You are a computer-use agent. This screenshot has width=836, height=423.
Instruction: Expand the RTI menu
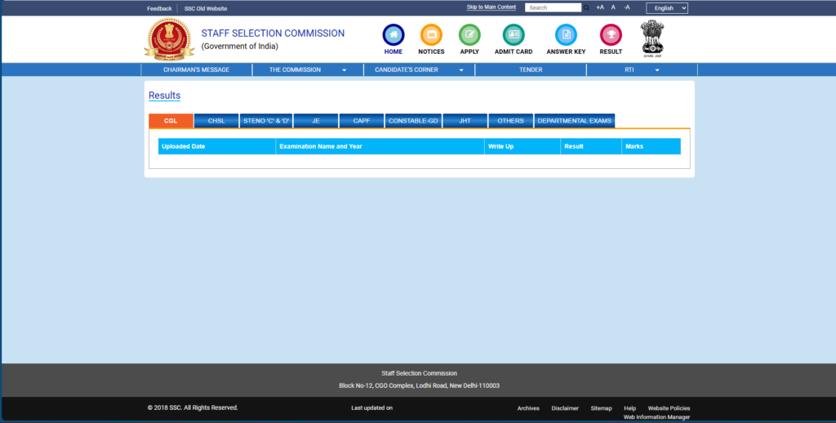pos(642,70)
